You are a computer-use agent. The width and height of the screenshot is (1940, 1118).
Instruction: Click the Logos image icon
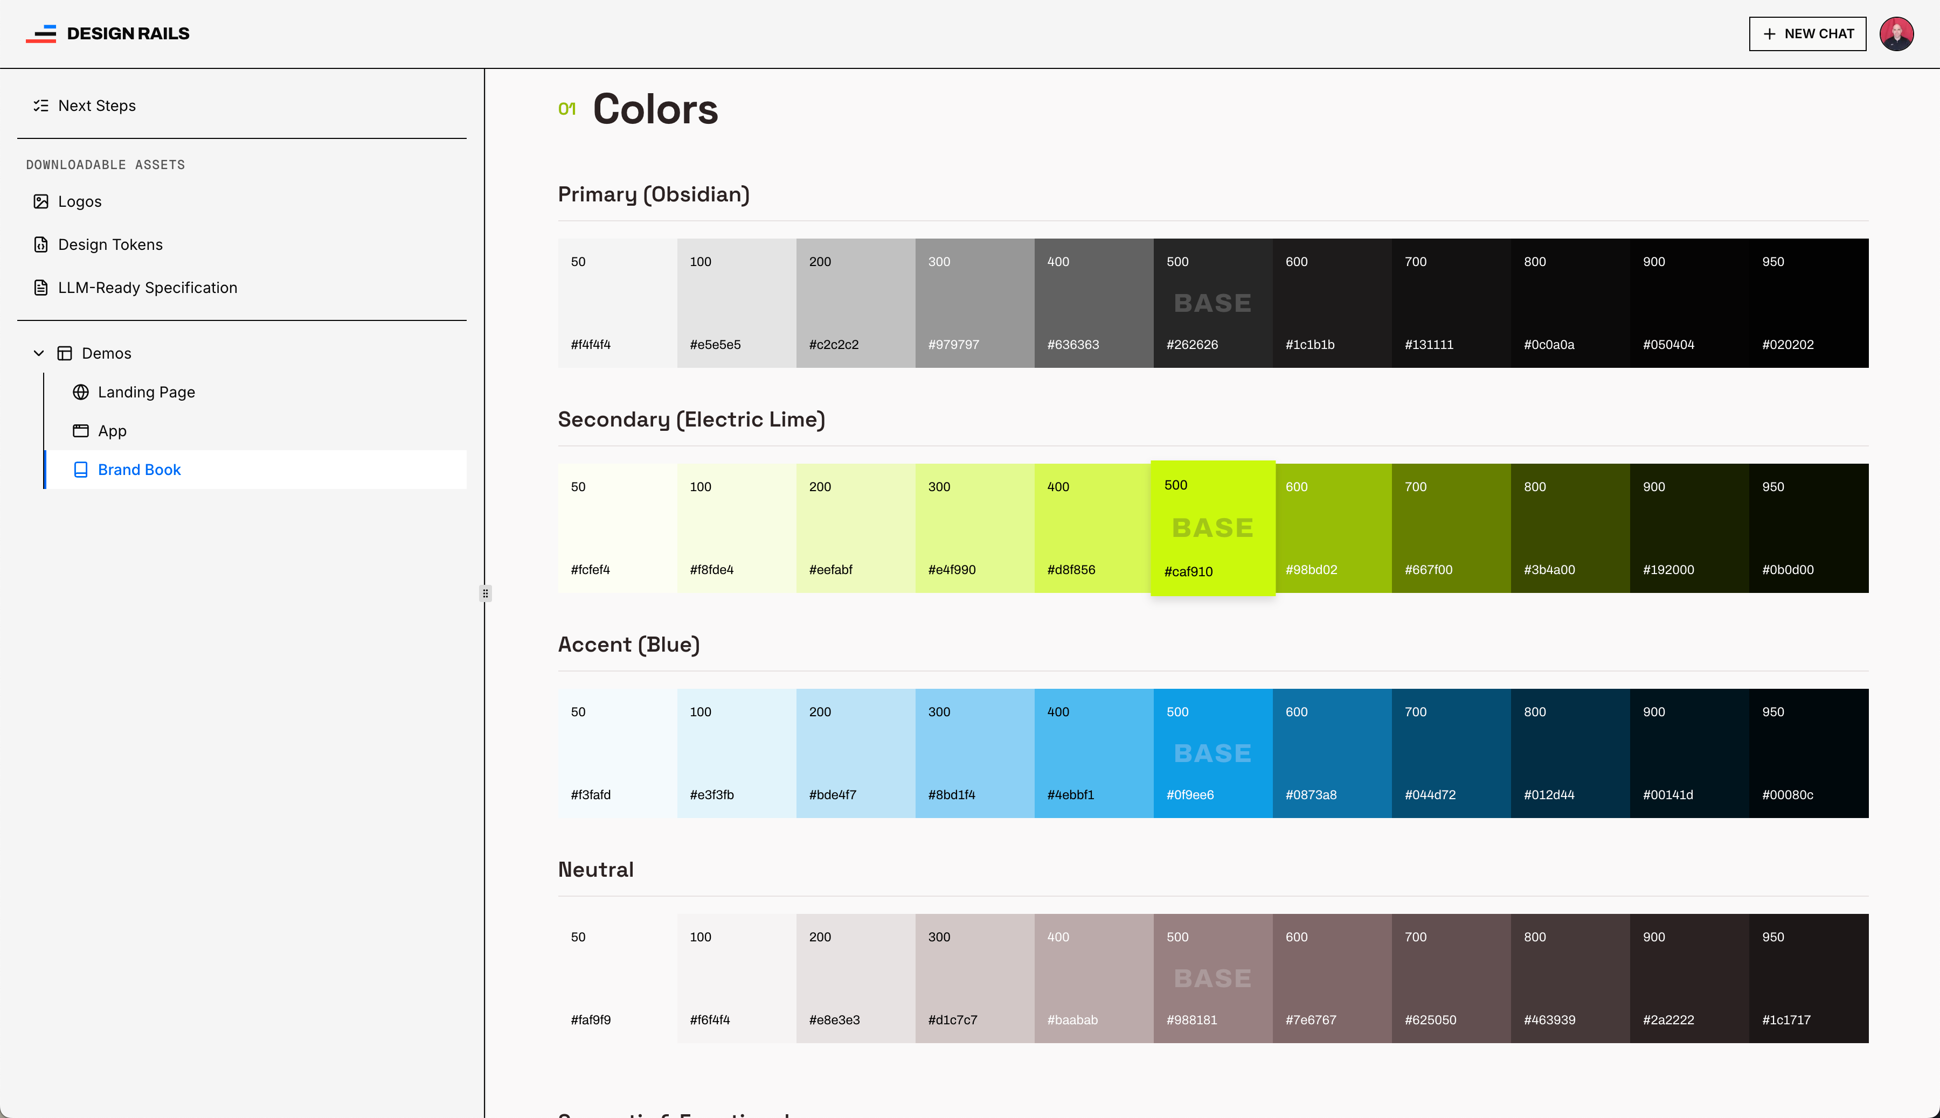click(x=41, y=201)
